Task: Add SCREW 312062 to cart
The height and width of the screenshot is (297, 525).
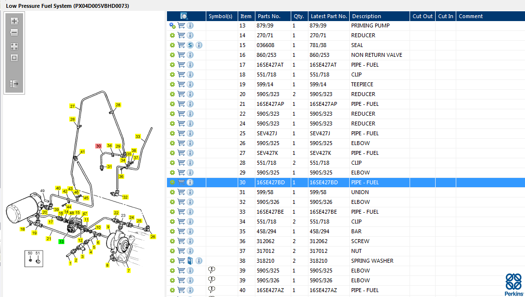Action: 181,241
